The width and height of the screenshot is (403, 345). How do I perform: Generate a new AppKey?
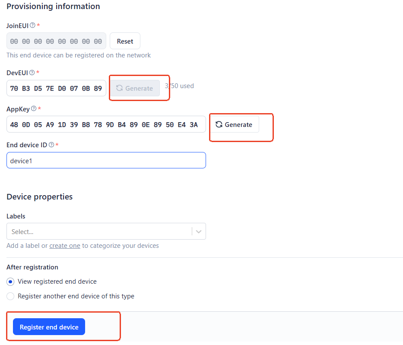click(x=235, y=124)
